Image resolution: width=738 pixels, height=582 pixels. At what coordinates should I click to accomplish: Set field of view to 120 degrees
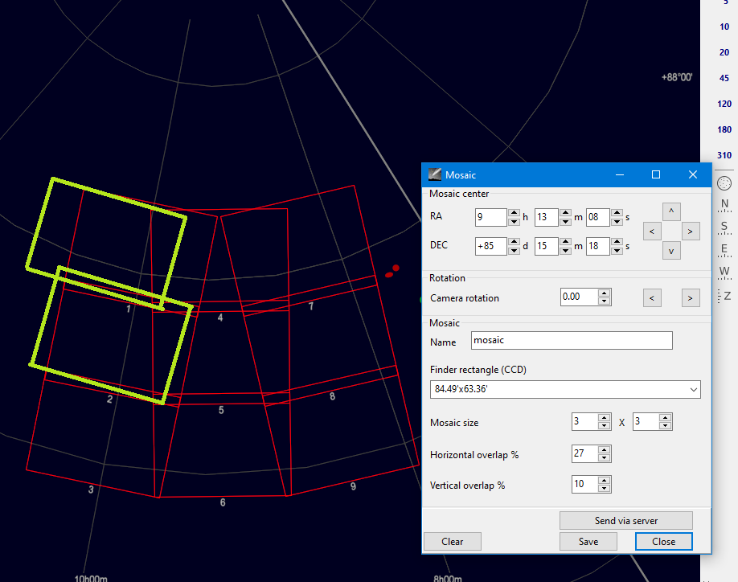[x=724, y=104]
